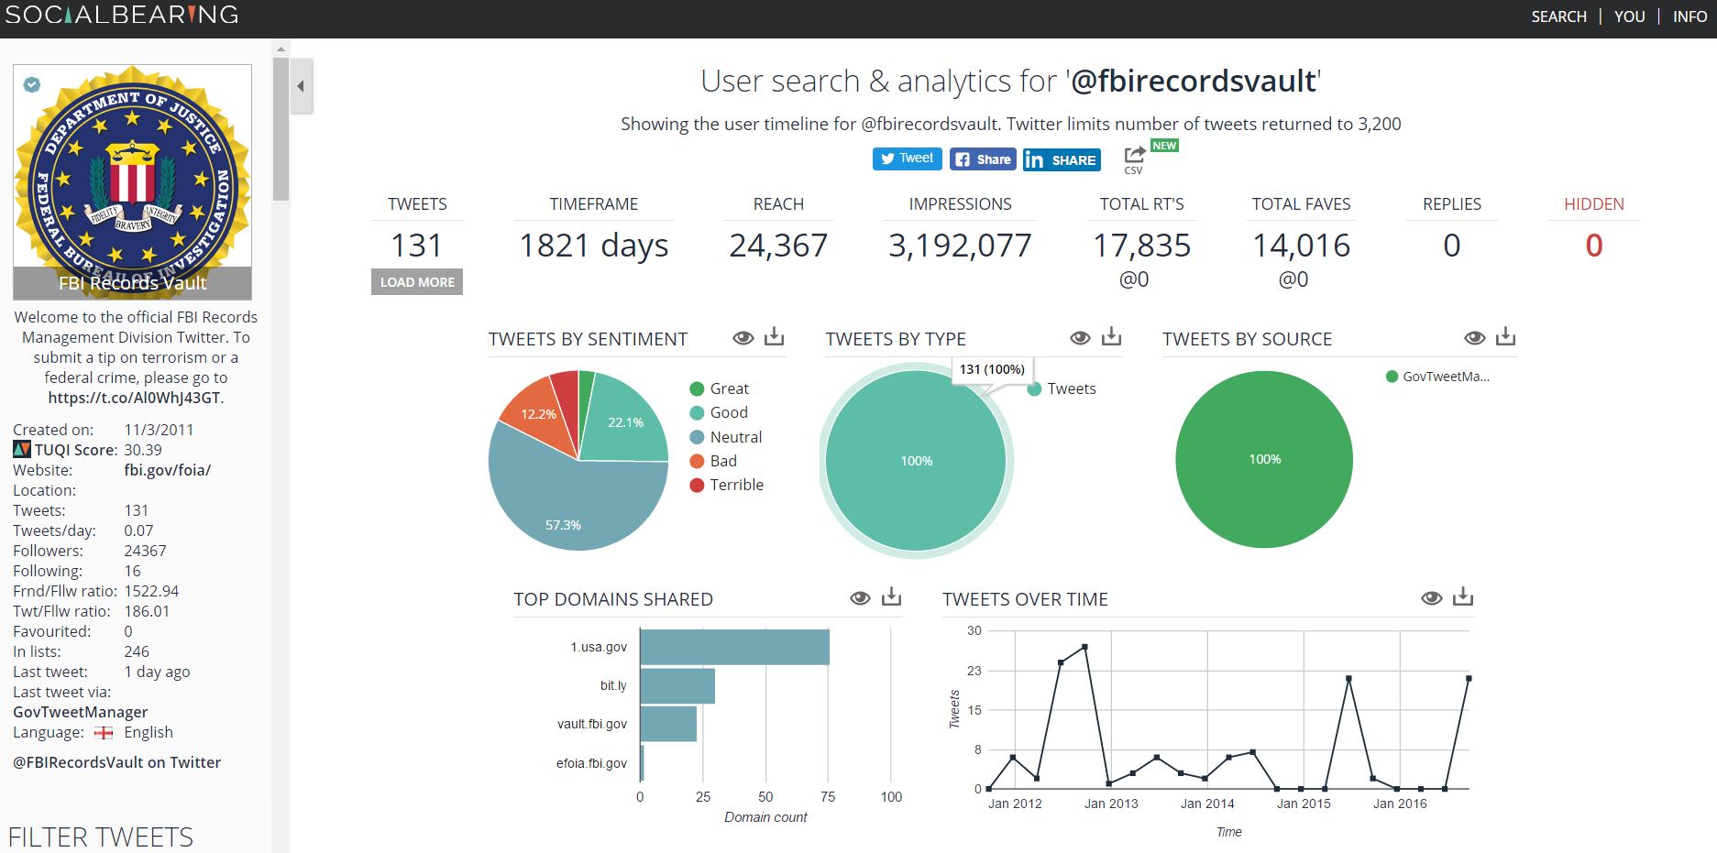Open the SEARCH menu item

[x=1558, y=16]
